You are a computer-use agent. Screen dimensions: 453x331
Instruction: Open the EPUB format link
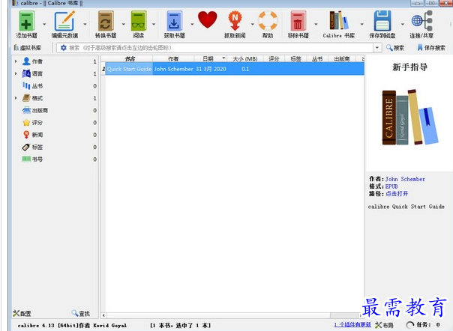coord(391,186)
